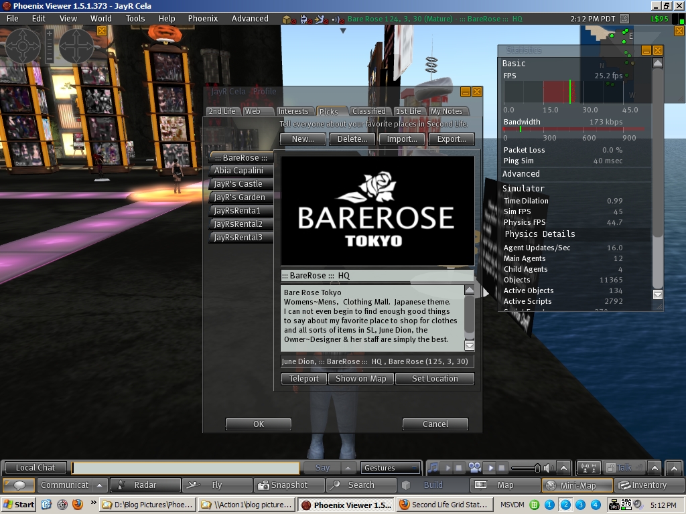Click the movie media camera icon
The height and width of the screenshot is (514, 686).
475,468
